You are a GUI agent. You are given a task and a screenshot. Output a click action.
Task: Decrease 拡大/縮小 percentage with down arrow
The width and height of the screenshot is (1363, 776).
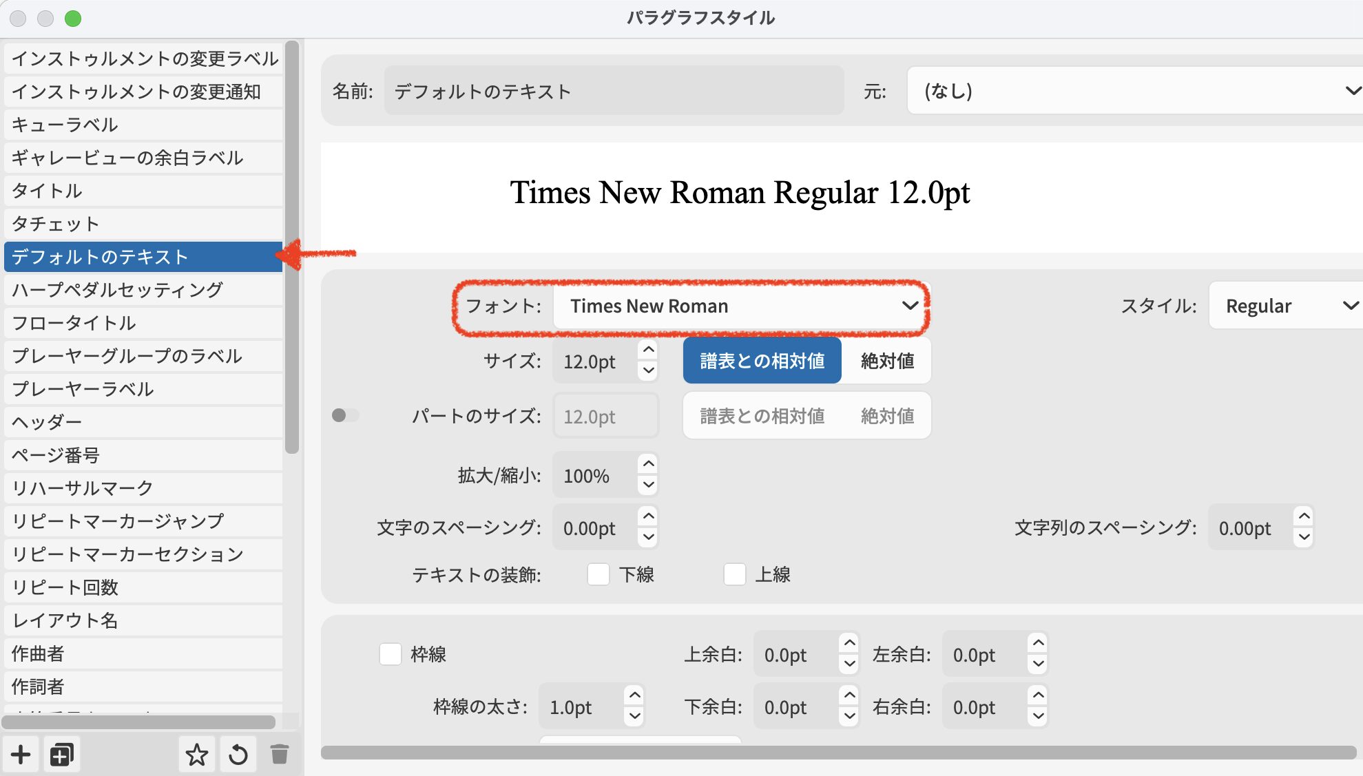pos(648,485)
